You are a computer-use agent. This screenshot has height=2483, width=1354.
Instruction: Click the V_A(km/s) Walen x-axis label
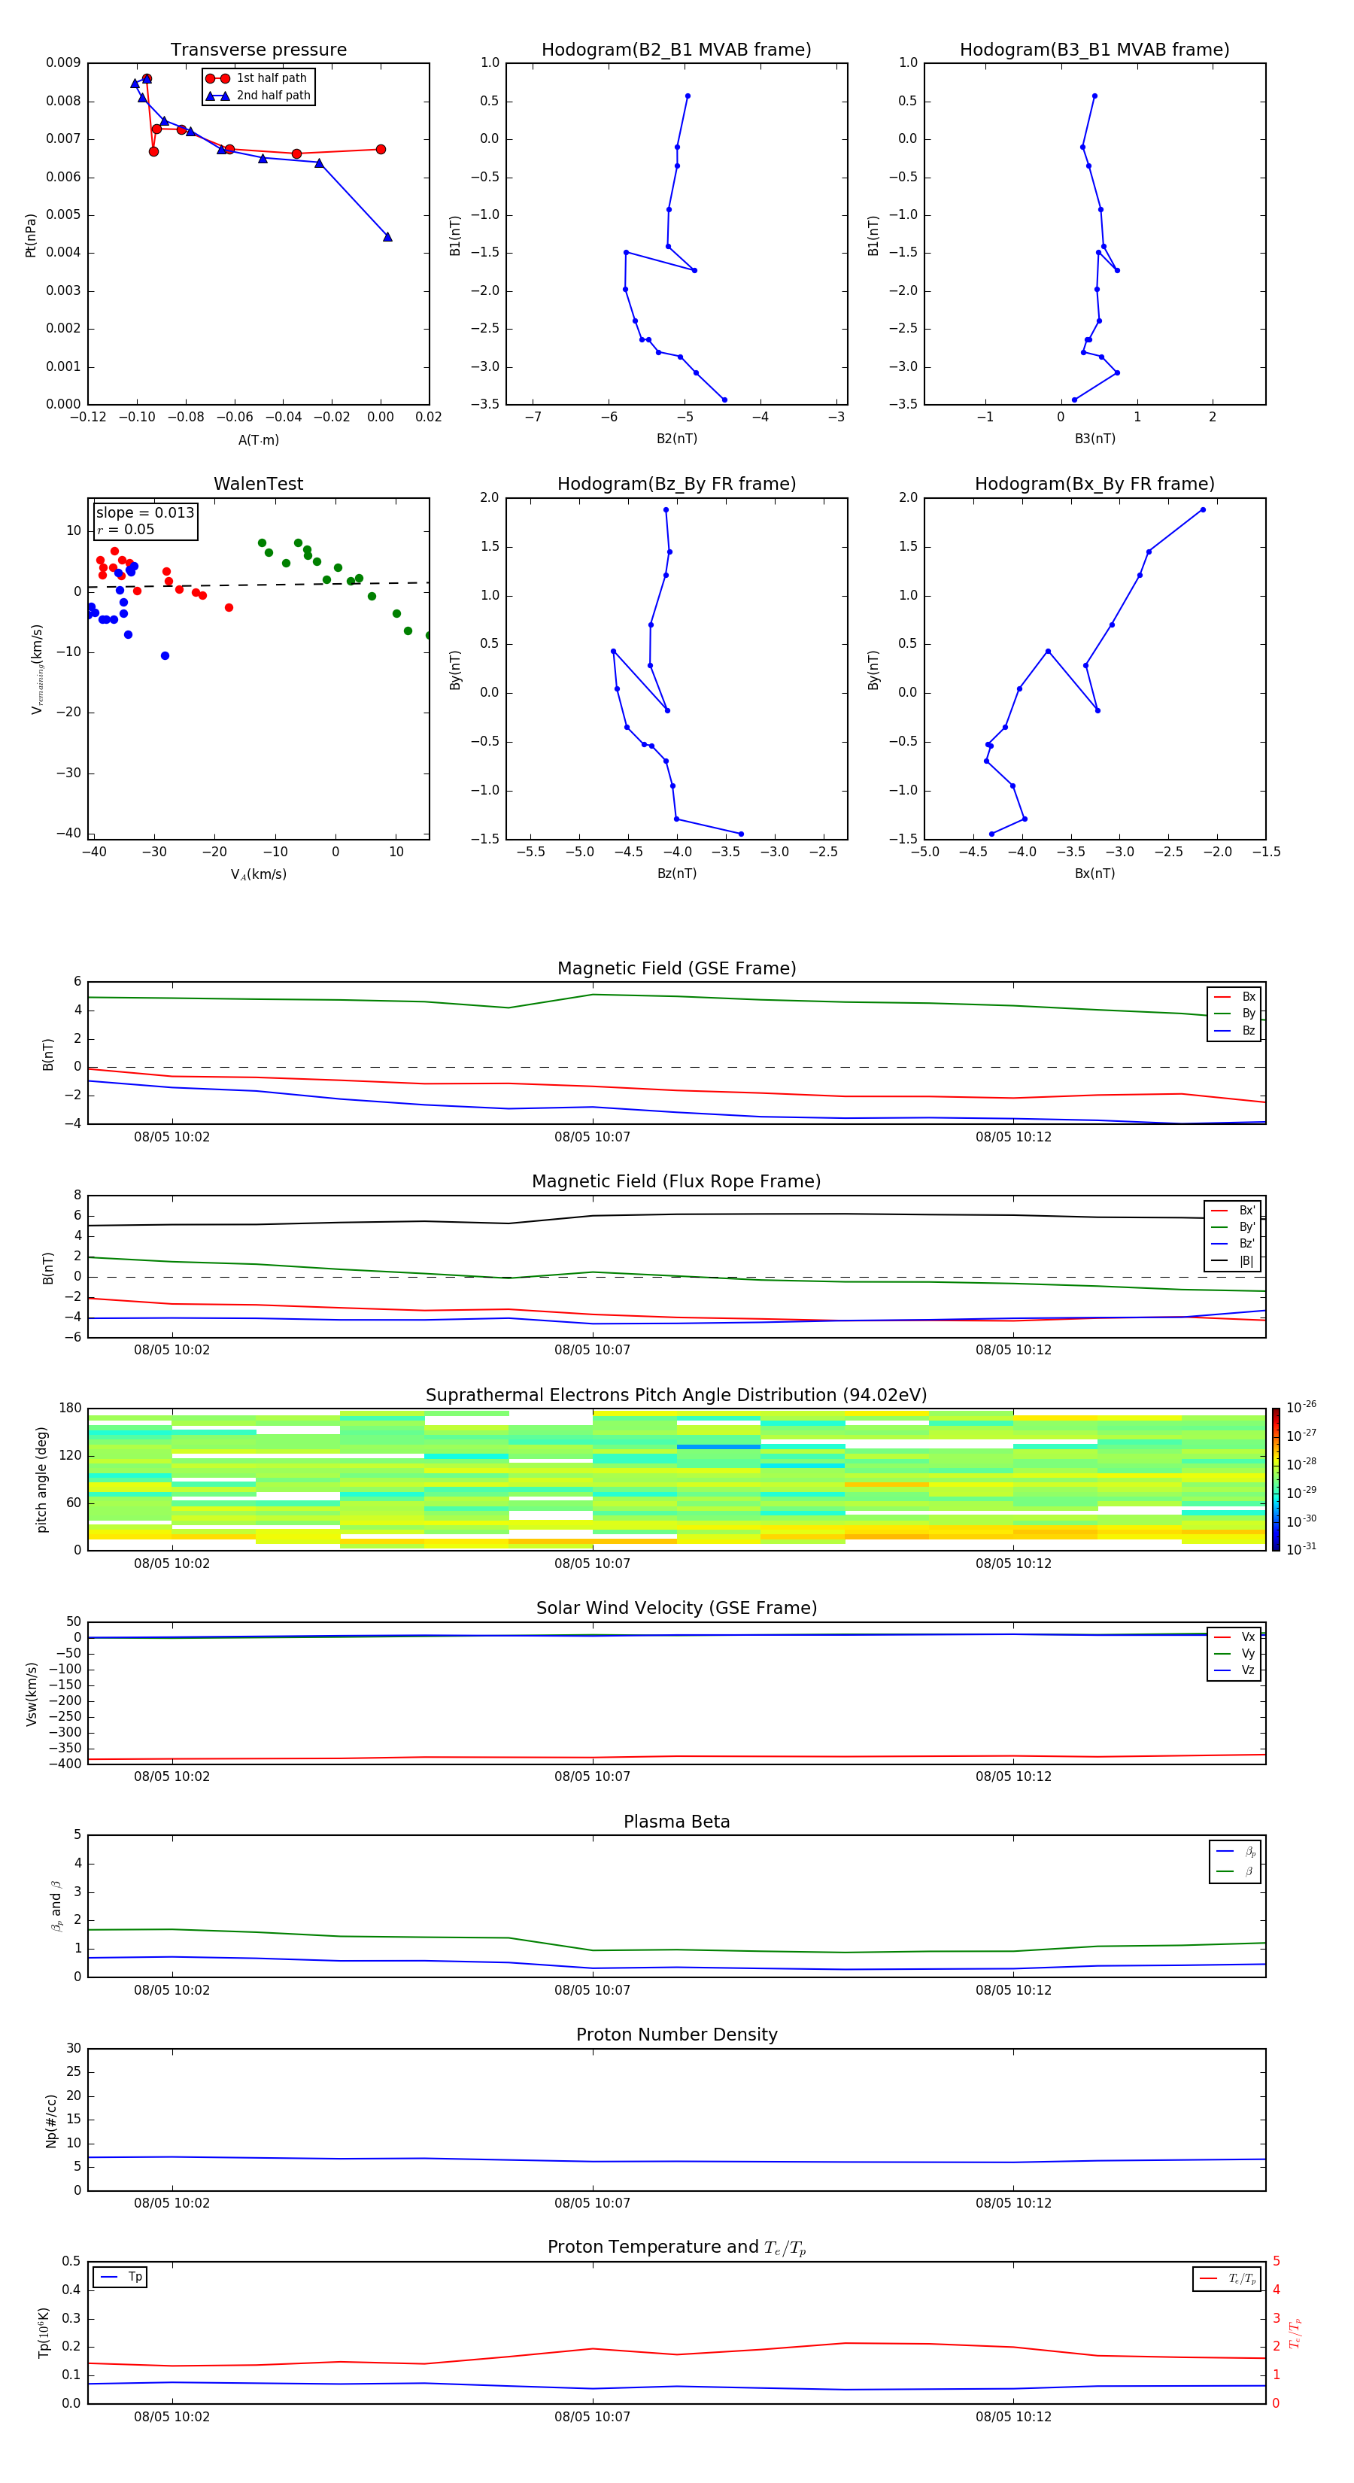[x=258, y=874]
